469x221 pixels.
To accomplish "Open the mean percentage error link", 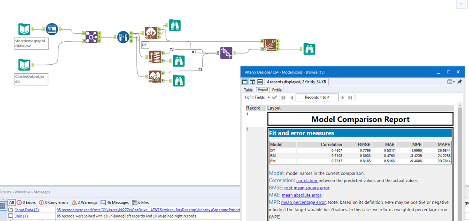I will click(x=303, y=202).
